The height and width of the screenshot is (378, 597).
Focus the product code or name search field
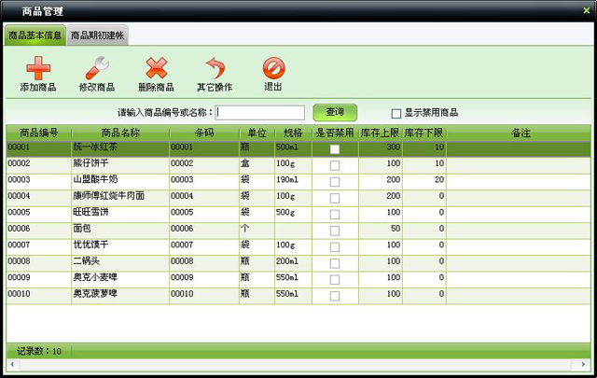pos(261,113)
